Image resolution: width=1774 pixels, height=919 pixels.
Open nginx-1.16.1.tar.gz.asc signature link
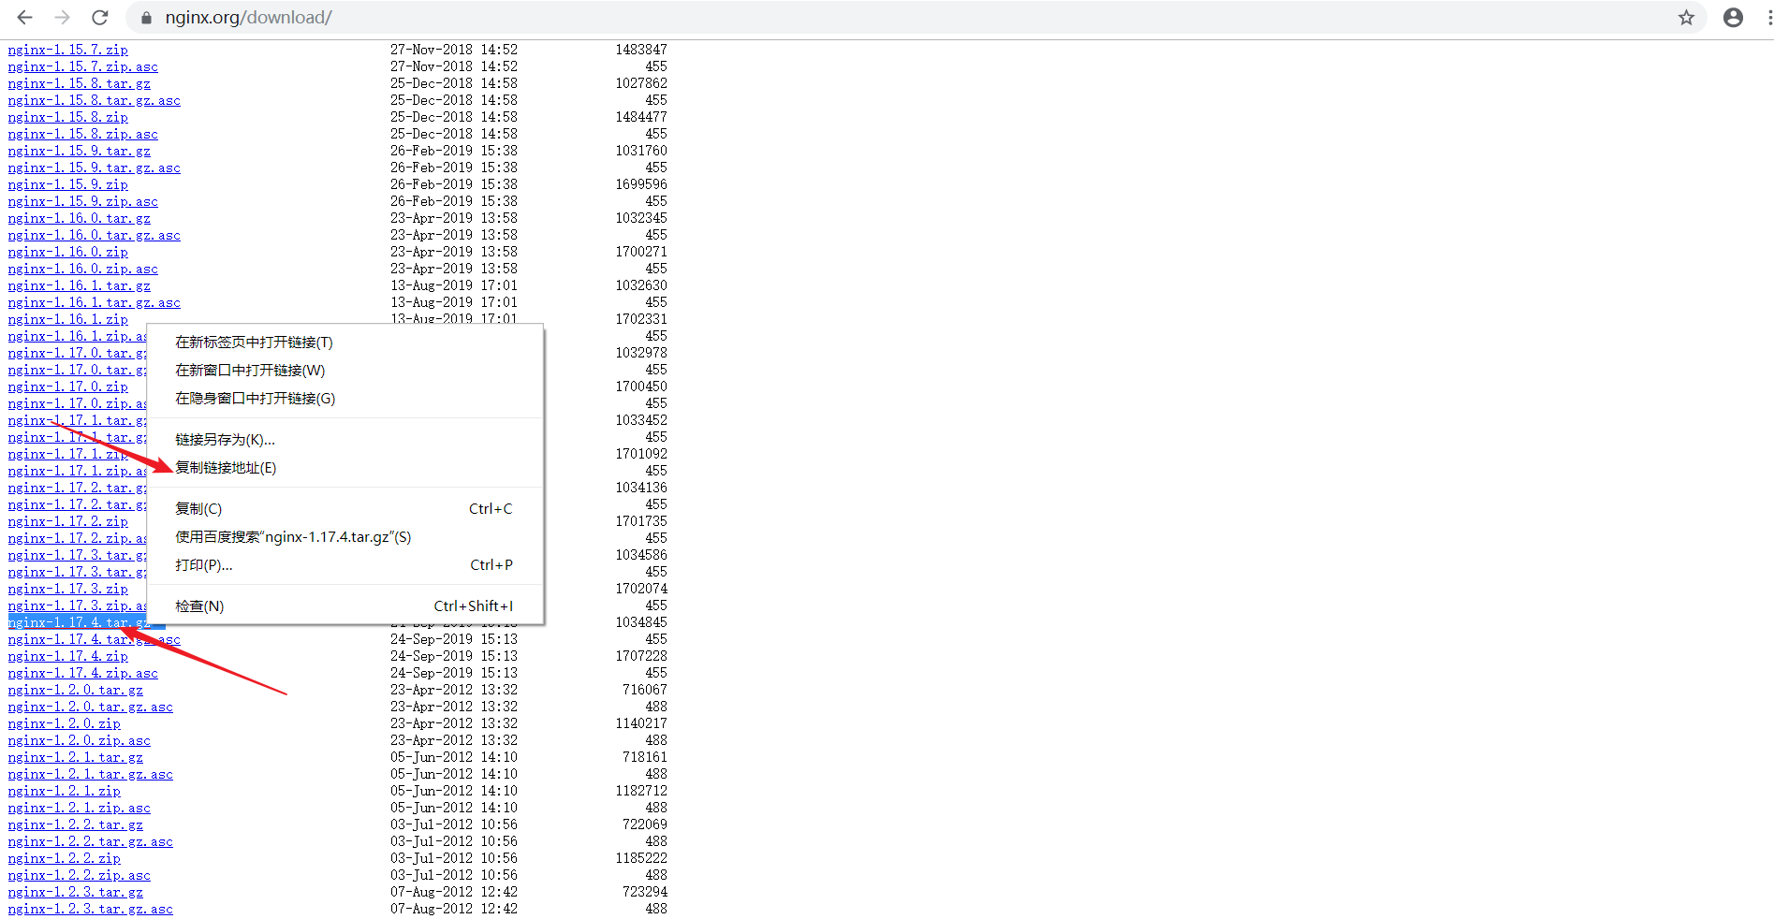(95, 302)
